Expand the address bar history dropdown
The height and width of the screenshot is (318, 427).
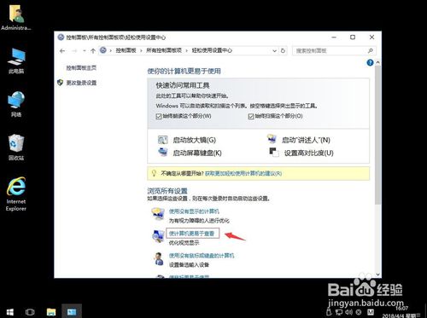tap(274, 51)
